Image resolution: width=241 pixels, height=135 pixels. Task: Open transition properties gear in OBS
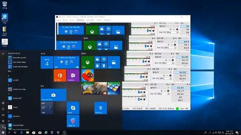pyautogui.click(x=168, y=91)
